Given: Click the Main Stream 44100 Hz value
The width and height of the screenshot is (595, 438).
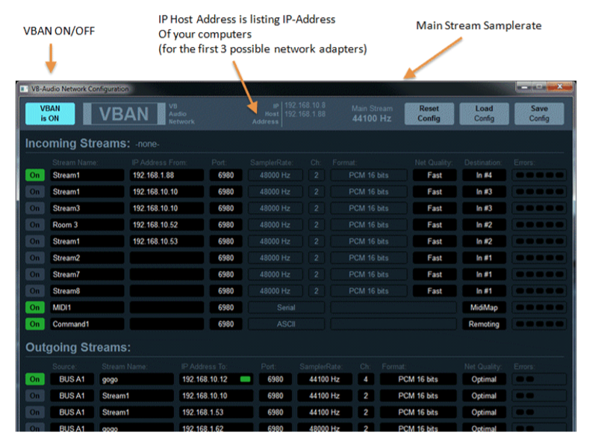Looking at the screenshot, I should coord(372,118).
